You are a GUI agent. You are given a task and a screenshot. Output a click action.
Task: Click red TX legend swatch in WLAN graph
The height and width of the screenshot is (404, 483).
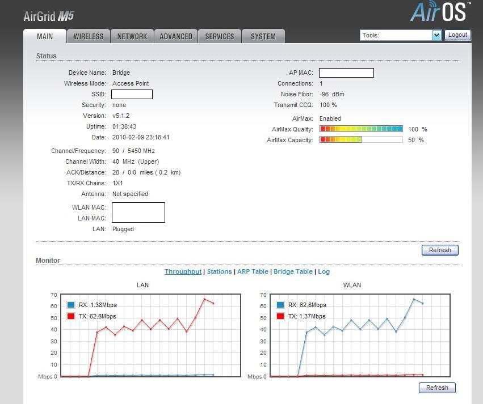tap(280, 316)
